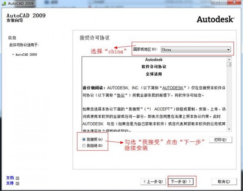Click the arrow icon beside 文档
This screenshot has height=191, width=243.
17,178
